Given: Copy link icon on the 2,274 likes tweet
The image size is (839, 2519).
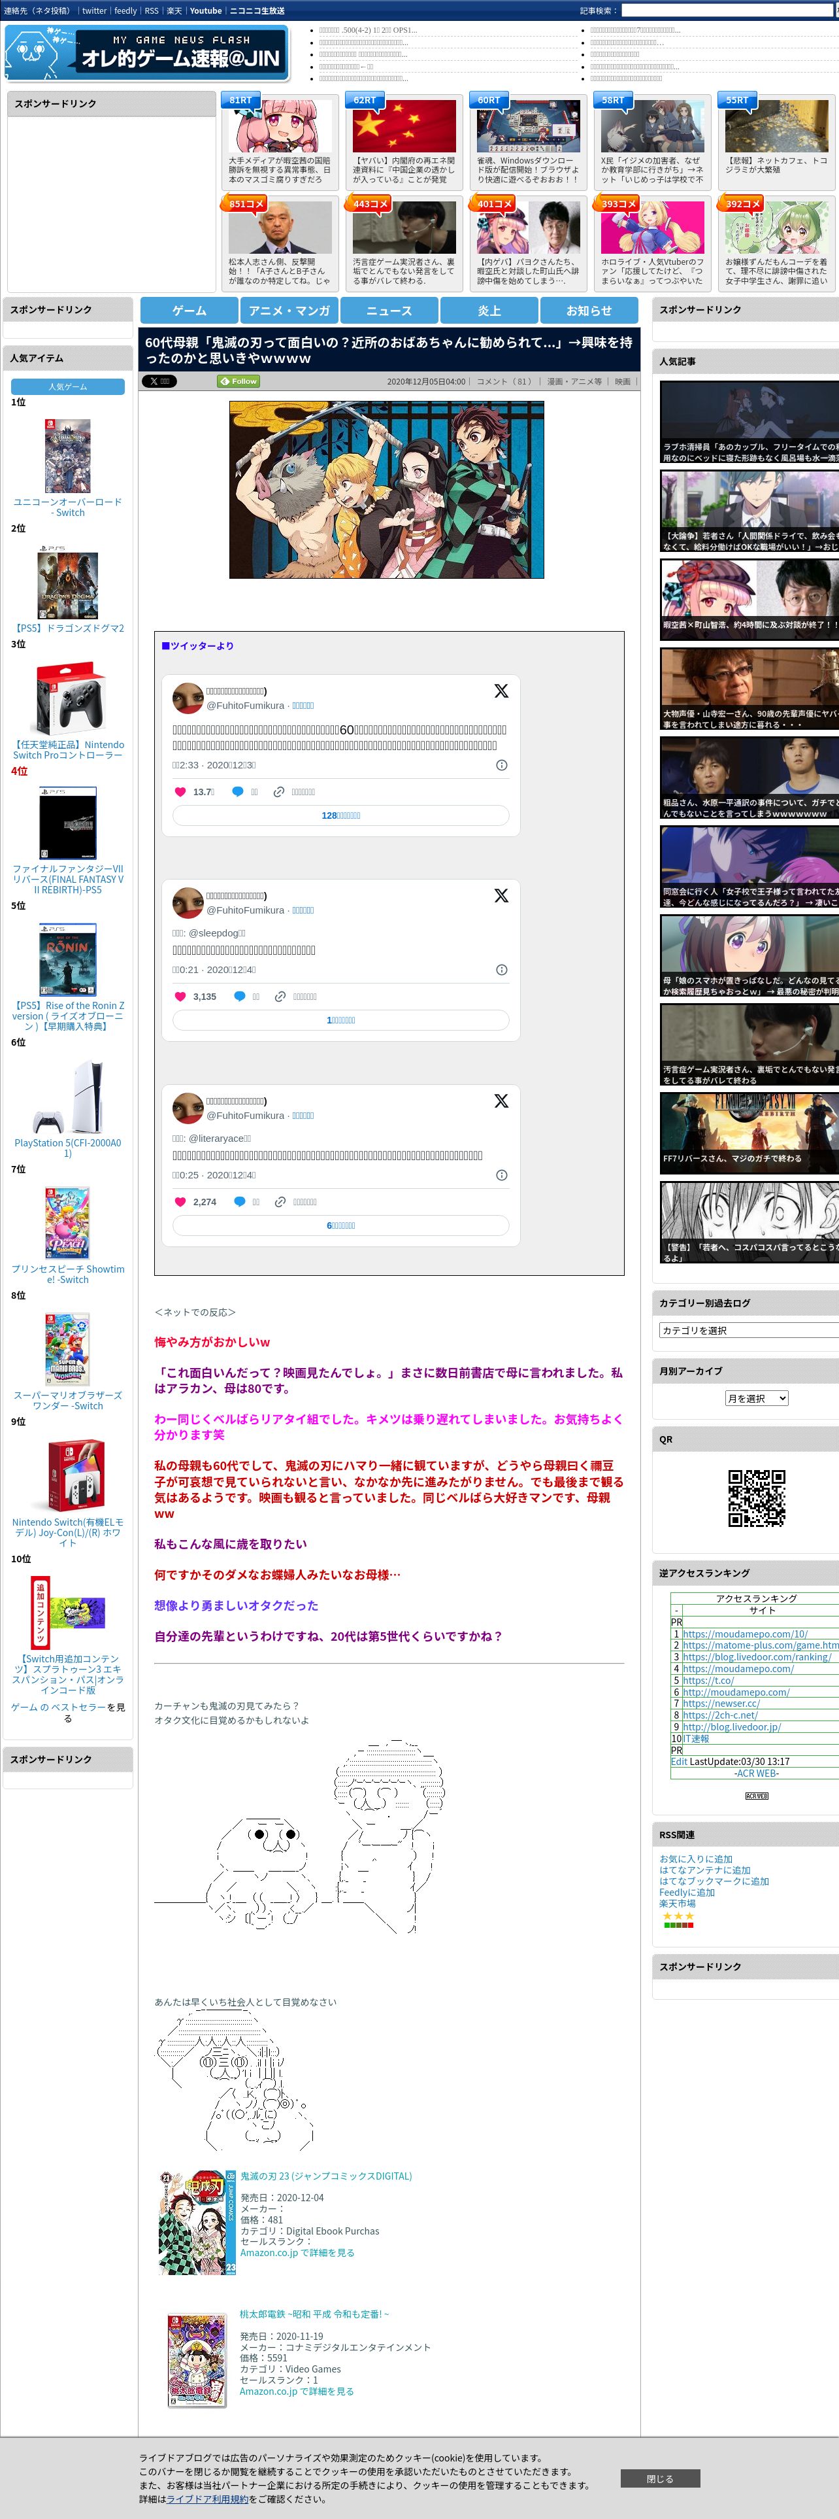Looking at the screenshot, I should 280,1202.
